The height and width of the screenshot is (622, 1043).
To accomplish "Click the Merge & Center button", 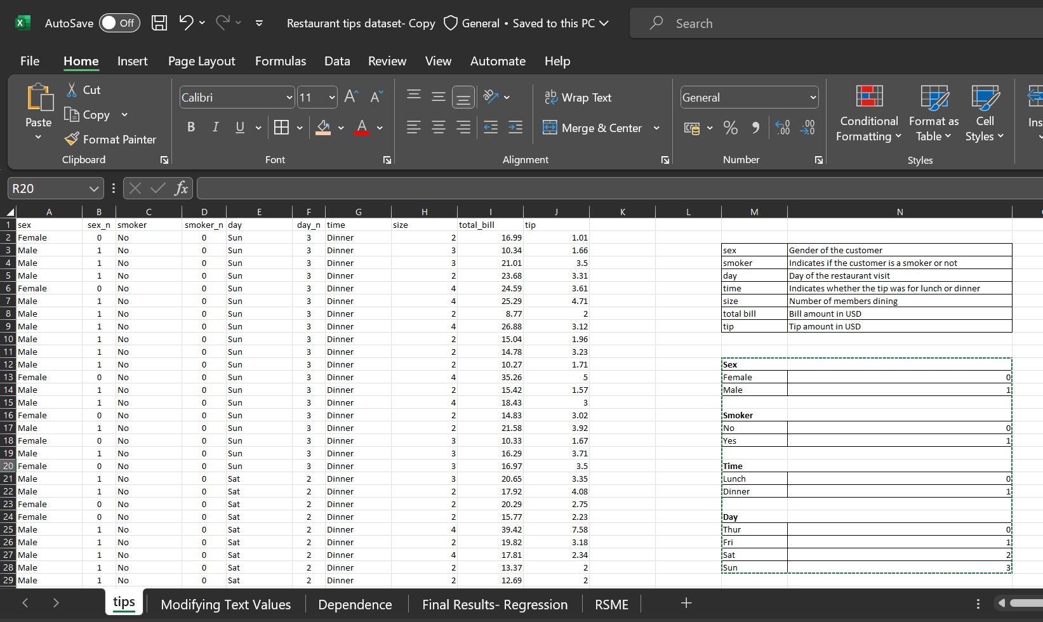I will (x=593, y=128).
